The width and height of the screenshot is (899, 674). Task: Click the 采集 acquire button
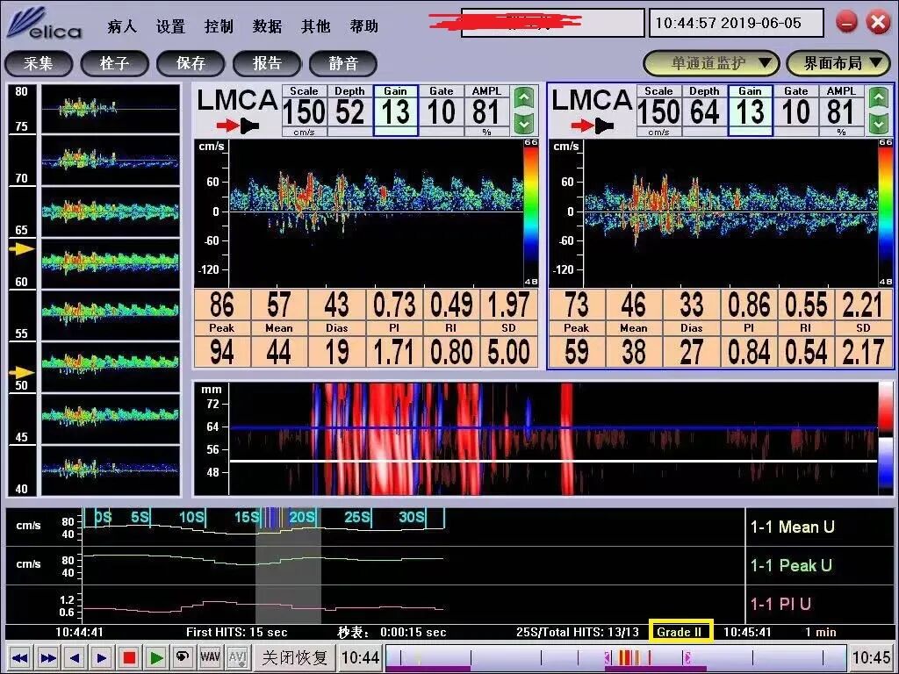[39, 63]
